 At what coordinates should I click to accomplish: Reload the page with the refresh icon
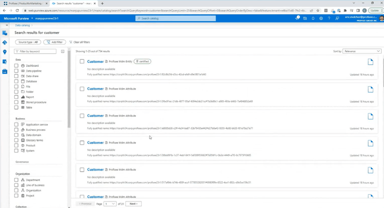[17, 10]
